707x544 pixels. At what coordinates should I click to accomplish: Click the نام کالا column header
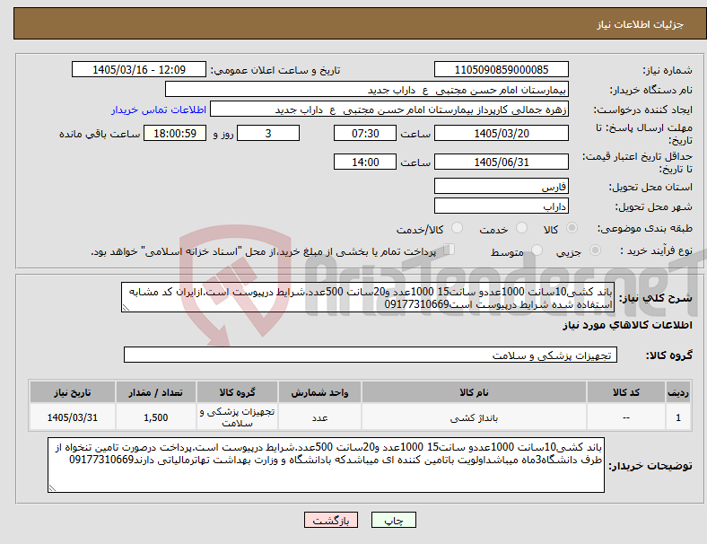[x=474, y=392]
